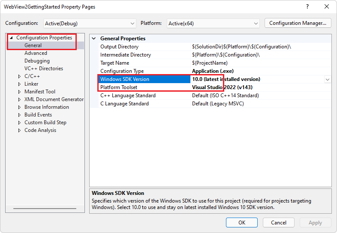Expand the Browse Information node arrow
The height and width of the screenshot is (233, 337).
pyautogui.click(x=19, y=107)
